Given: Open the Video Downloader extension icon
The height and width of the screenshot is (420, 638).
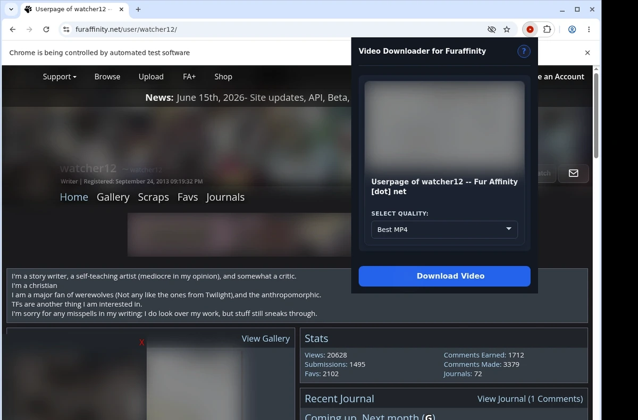Looking at the screenshot, I should 530,29.
